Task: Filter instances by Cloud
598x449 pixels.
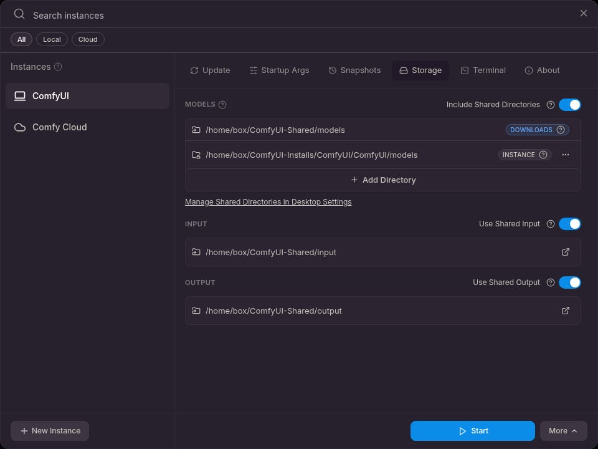Action: click(88, 39)
